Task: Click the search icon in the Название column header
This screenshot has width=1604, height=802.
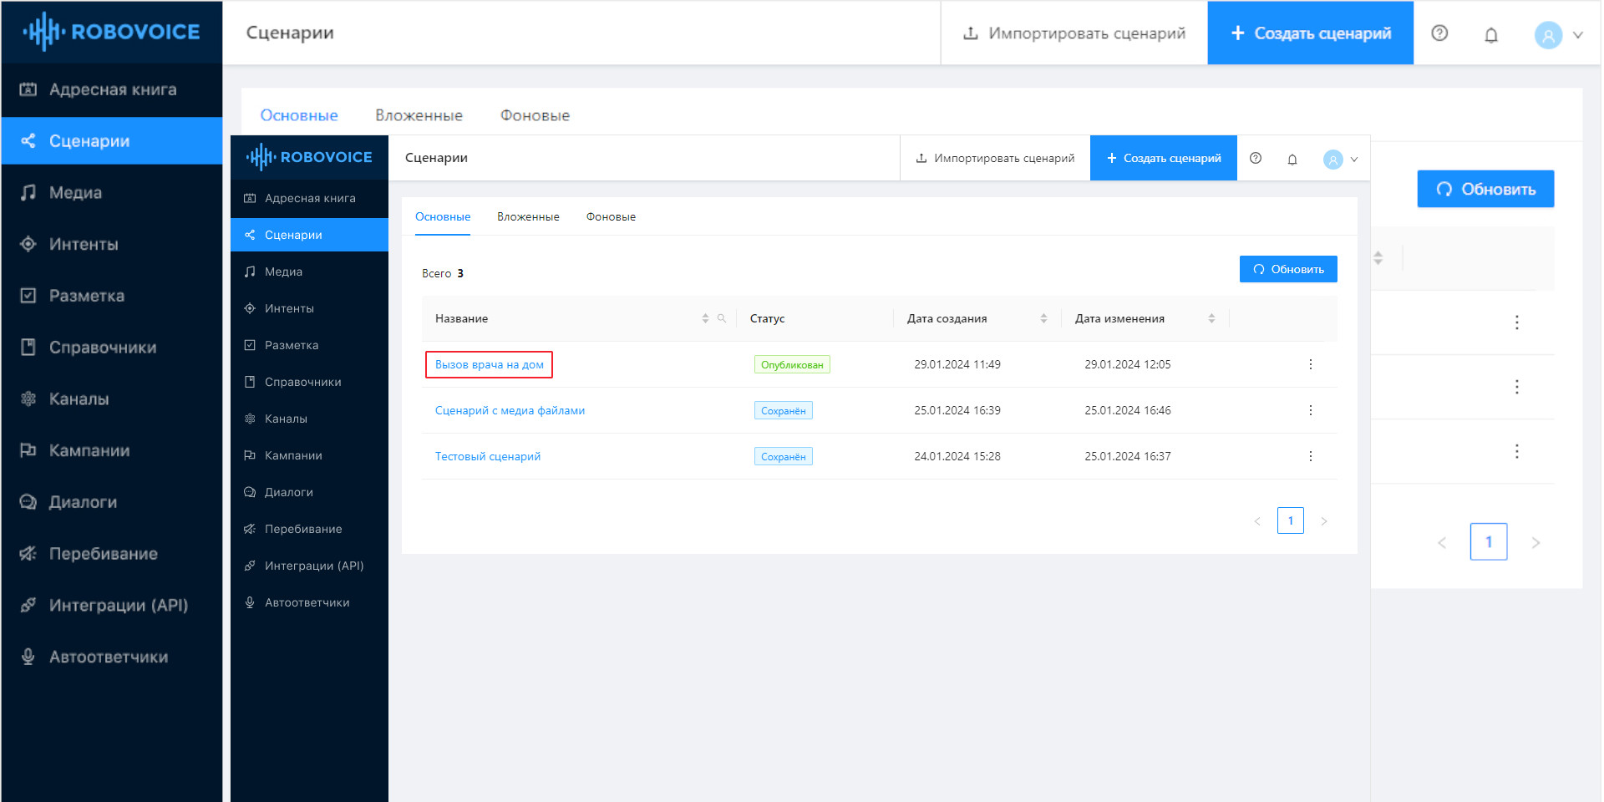Action: 721,318
